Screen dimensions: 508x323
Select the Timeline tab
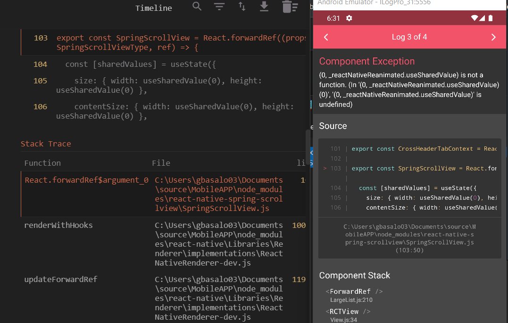153,8
